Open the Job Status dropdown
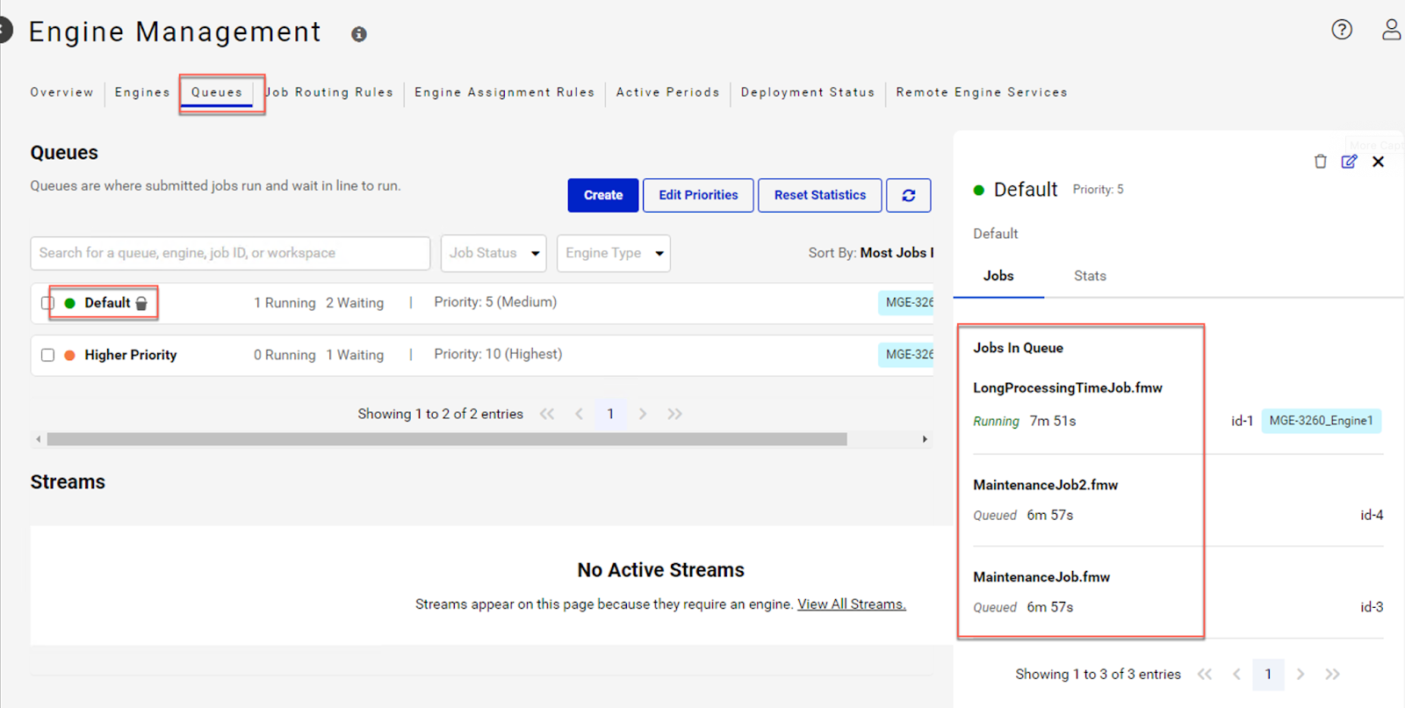Image resolution: width=1405 pixels, height=708 pixels. [x=494, y=253]
